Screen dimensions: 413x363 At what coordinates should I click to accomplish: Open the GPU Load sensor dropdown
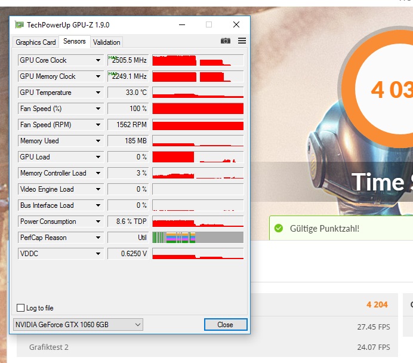(98, 157)
